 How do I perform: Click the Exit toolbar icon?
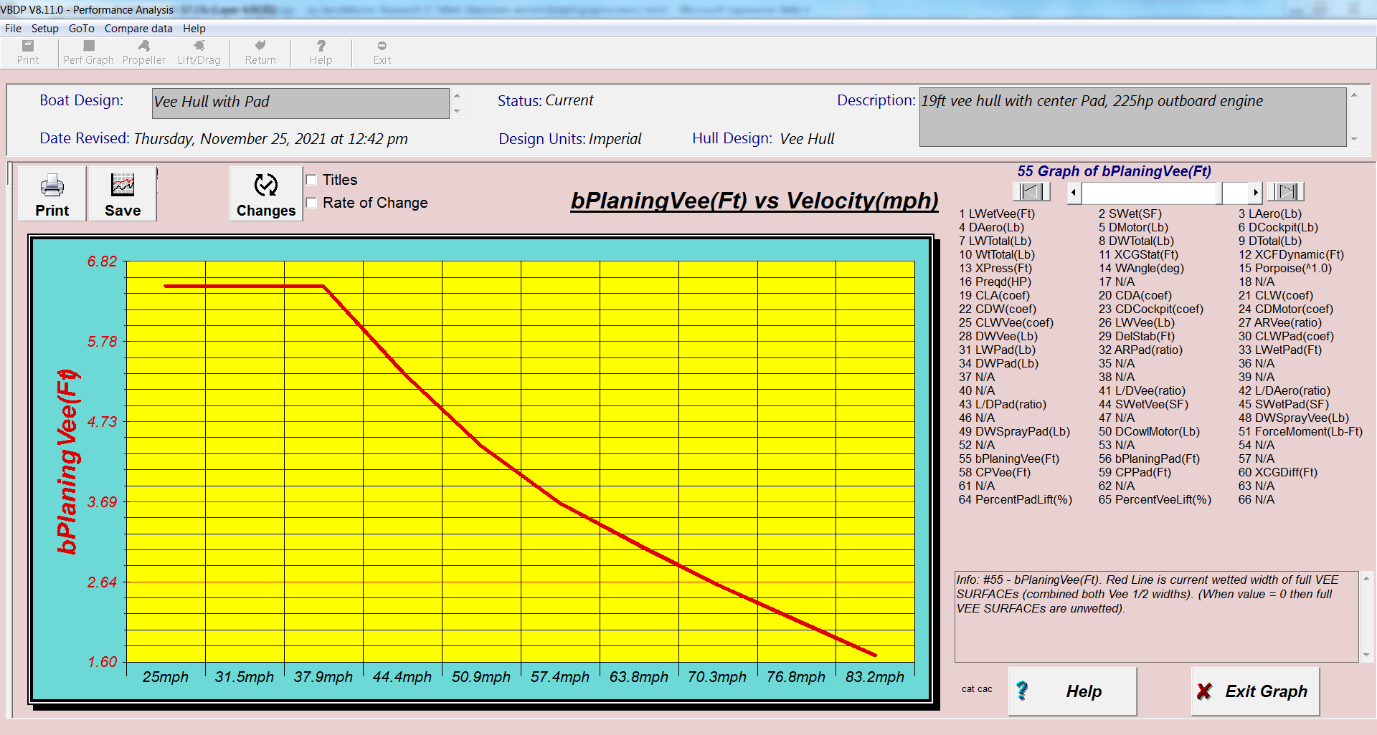[x=382, y=53]
